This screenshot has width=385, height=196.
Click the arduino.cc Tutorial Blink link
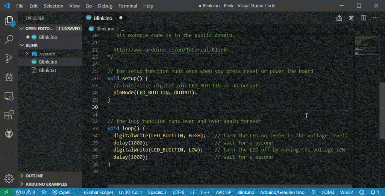(x=170, y=50)
